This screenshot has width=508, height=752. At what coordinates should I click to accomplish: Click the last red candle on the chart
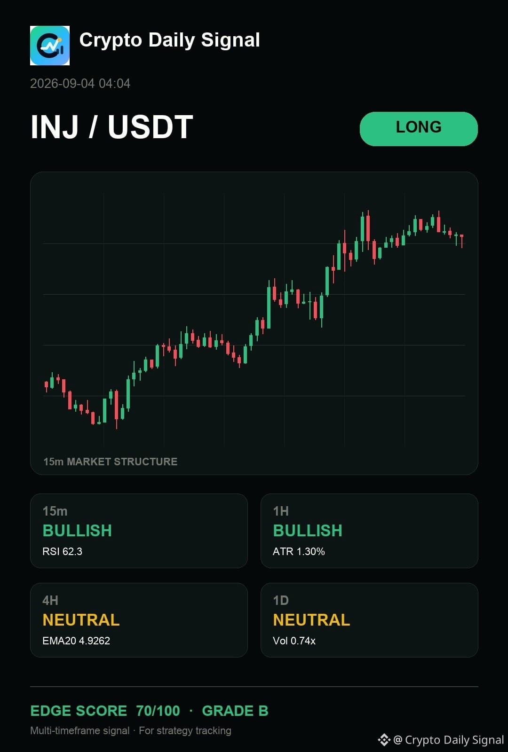click(x=462, y=240)
